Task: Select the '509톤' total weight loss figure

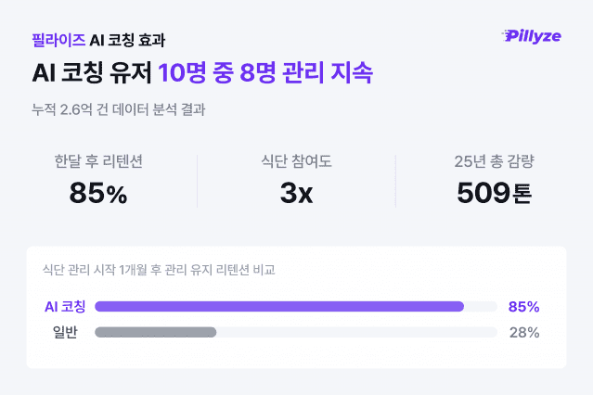Action: 494,194
